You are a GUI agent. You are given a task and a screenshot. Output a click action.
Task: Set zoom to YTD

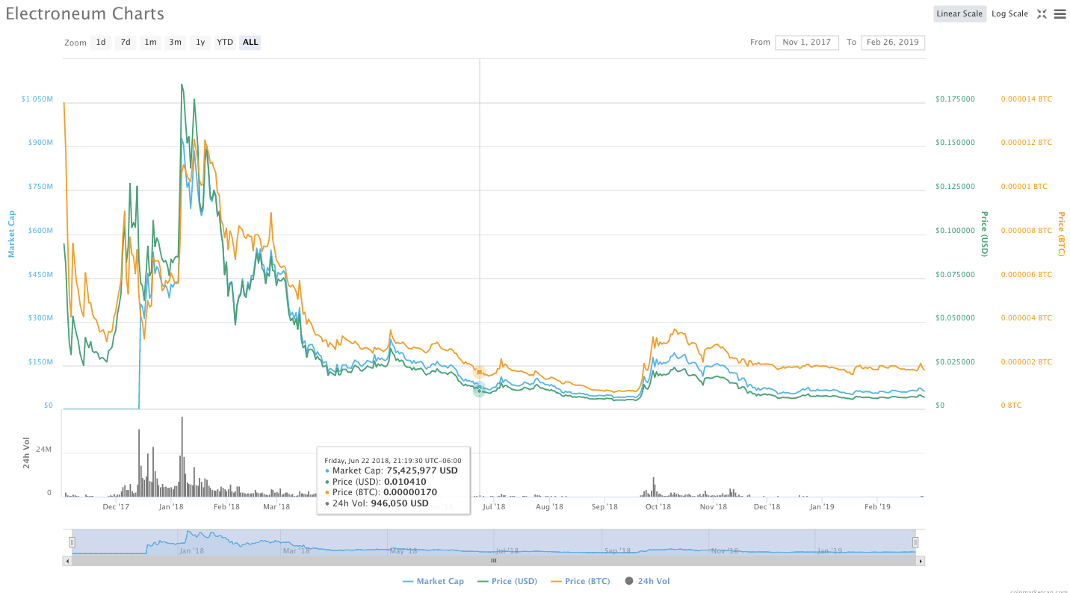pos(225,43)
